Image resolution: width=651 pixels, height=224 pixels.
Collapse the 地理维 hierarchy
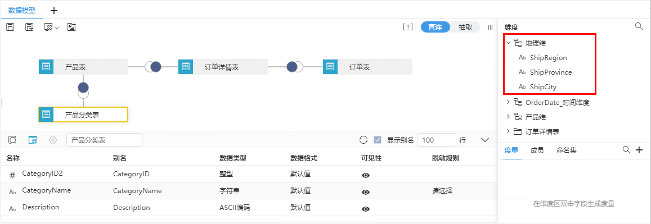[508, 42]
